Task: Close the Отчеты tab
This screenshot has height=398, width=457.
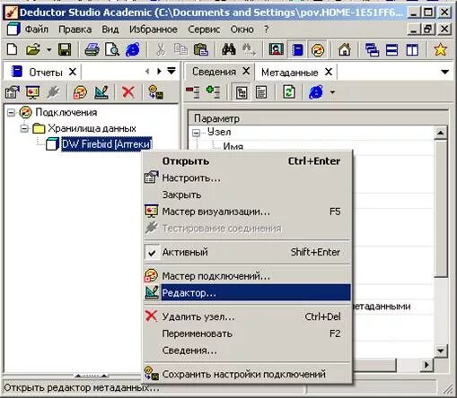Action: coord(73,72)
